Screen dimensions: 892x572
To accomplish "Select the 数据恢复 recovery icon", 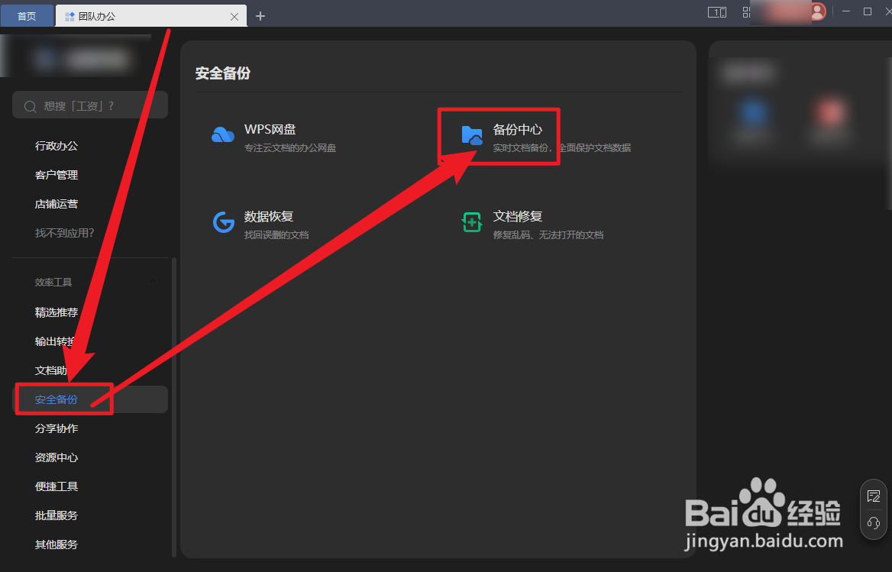I will [222, 222].
